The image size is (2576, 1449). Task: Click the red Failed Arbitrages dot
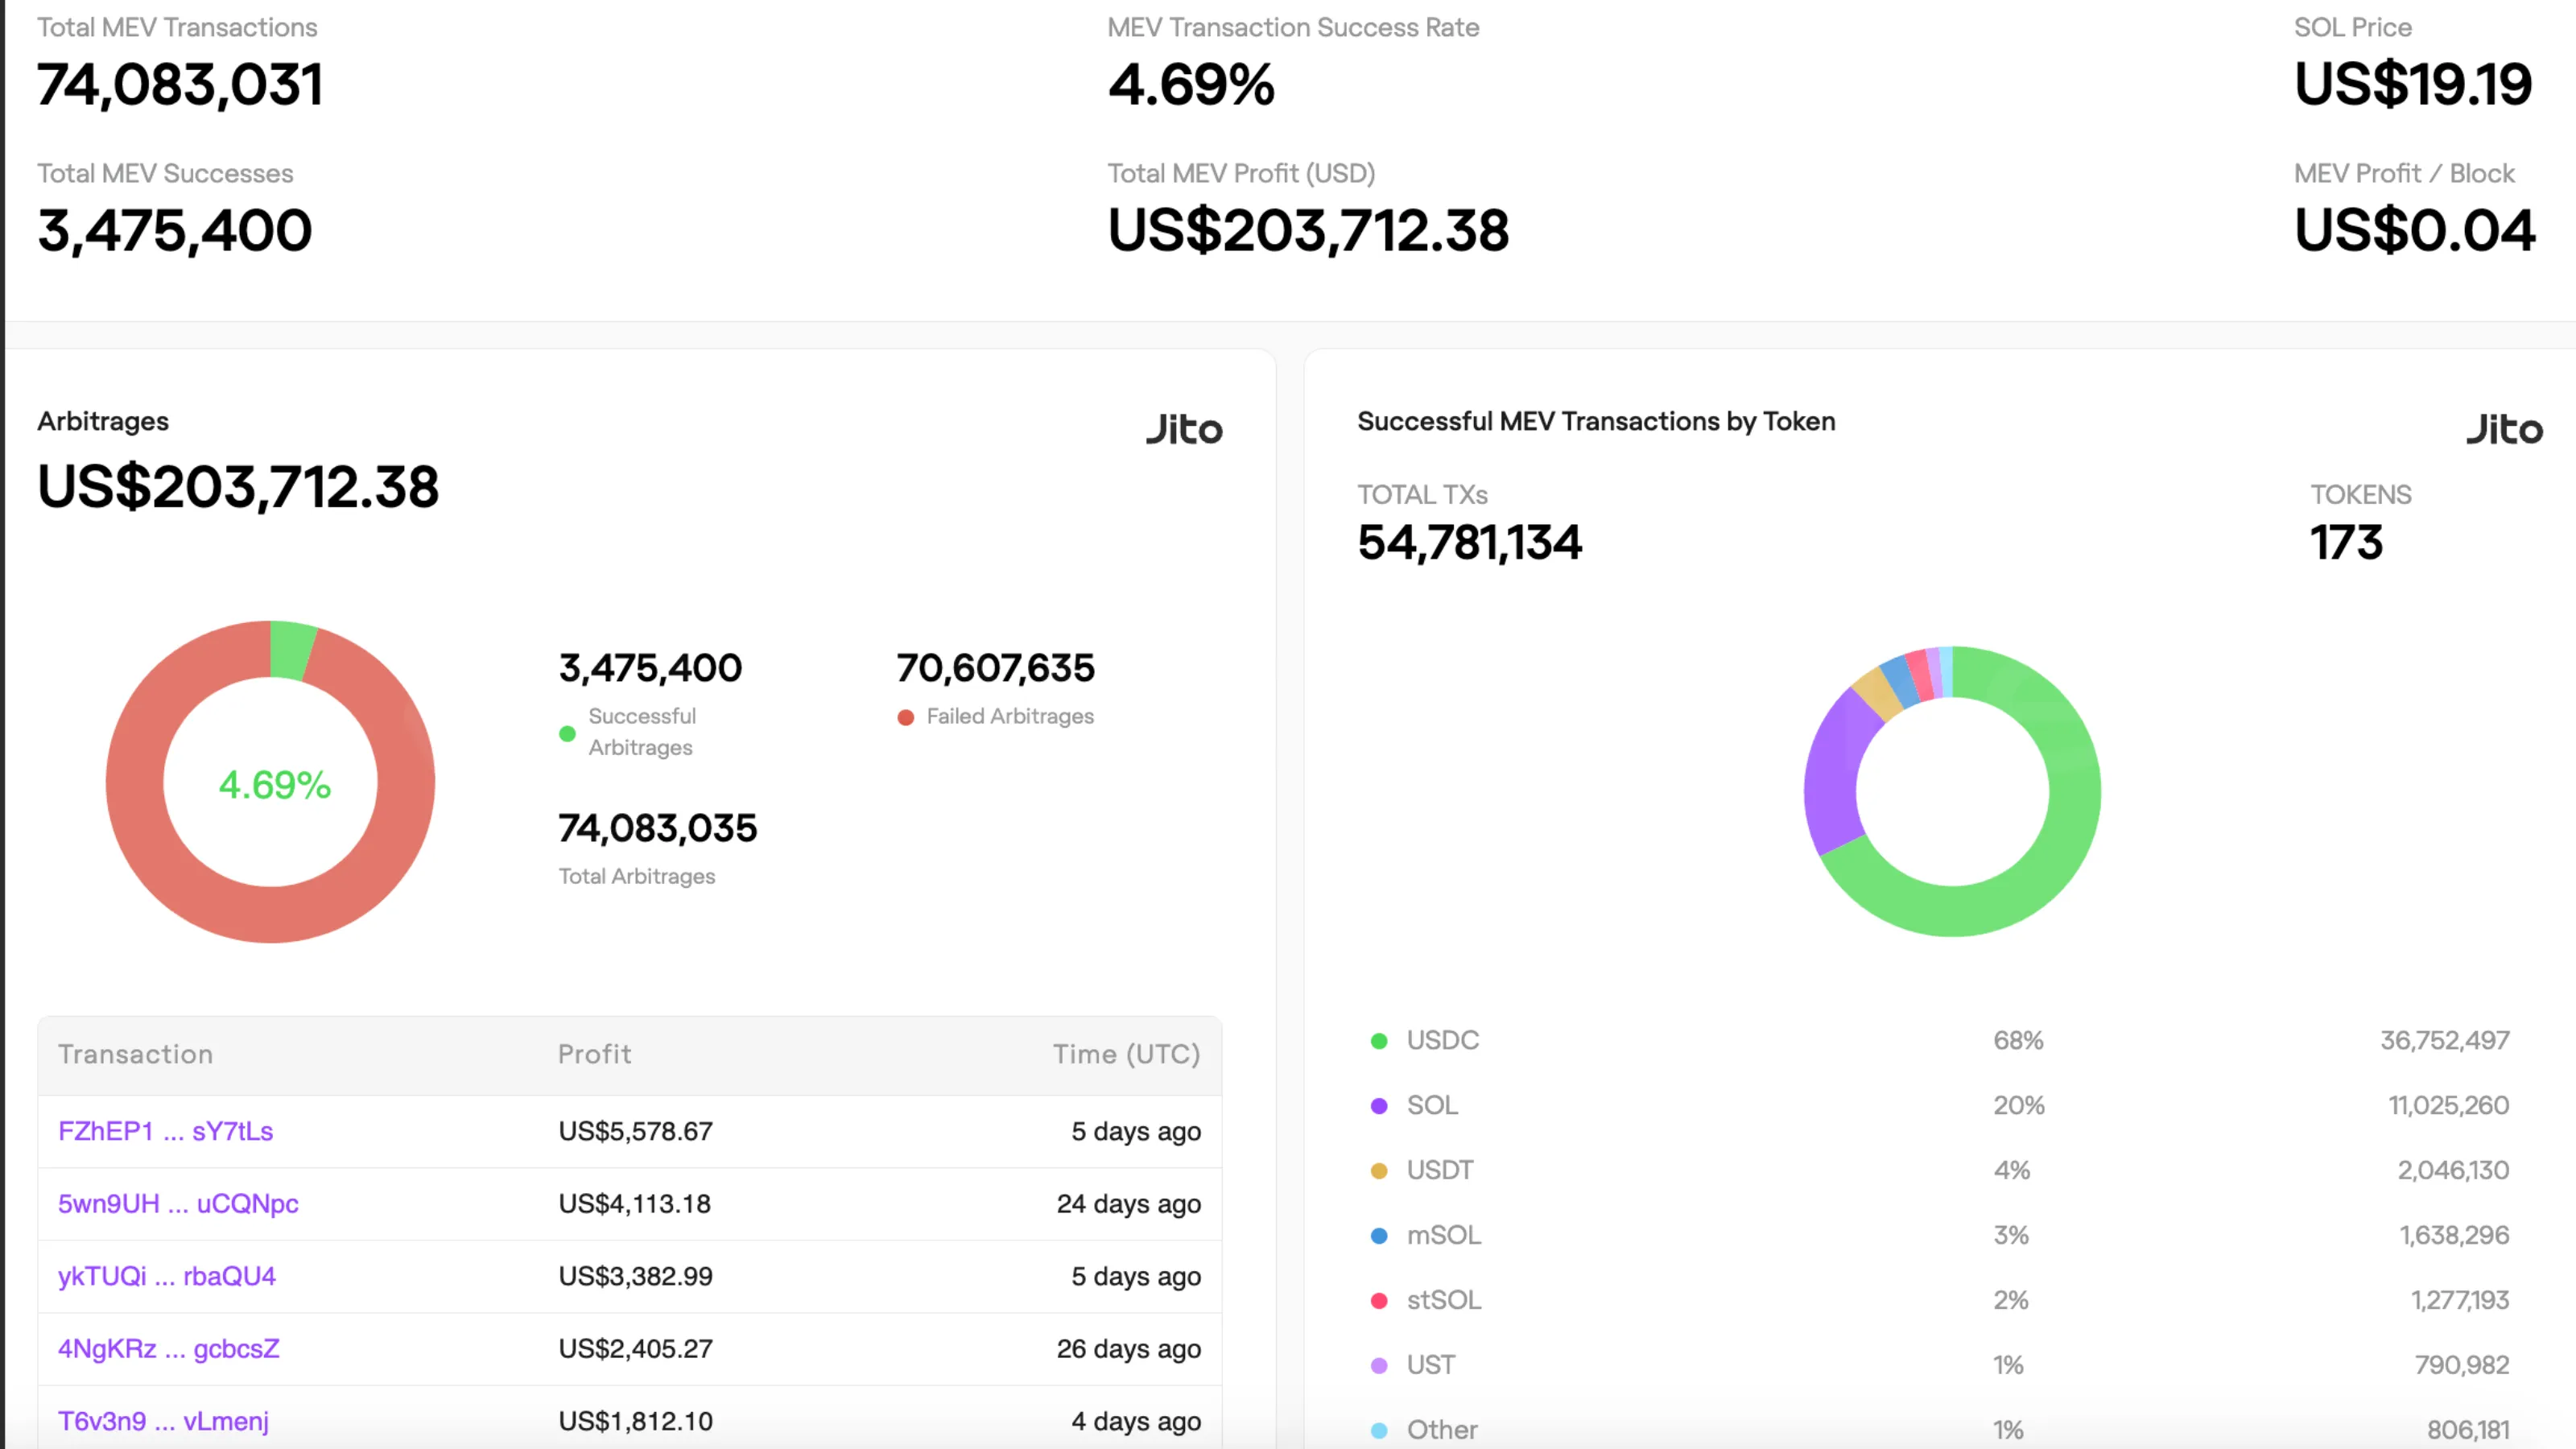905,718
